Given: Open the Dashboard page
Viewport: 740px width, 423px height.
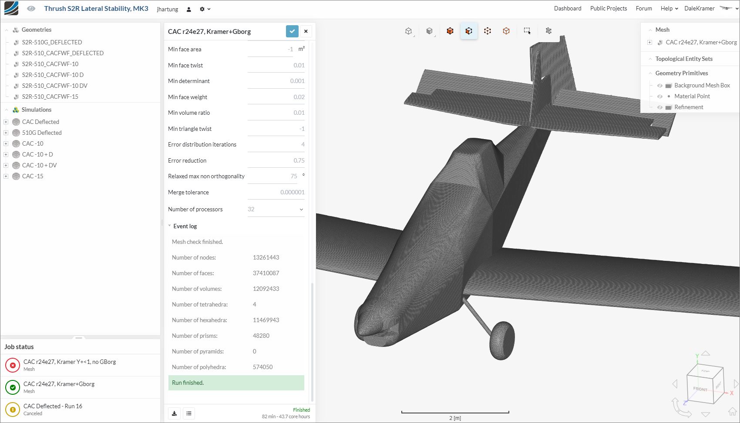Looking at the screenshot, I should tap(568, 8).
